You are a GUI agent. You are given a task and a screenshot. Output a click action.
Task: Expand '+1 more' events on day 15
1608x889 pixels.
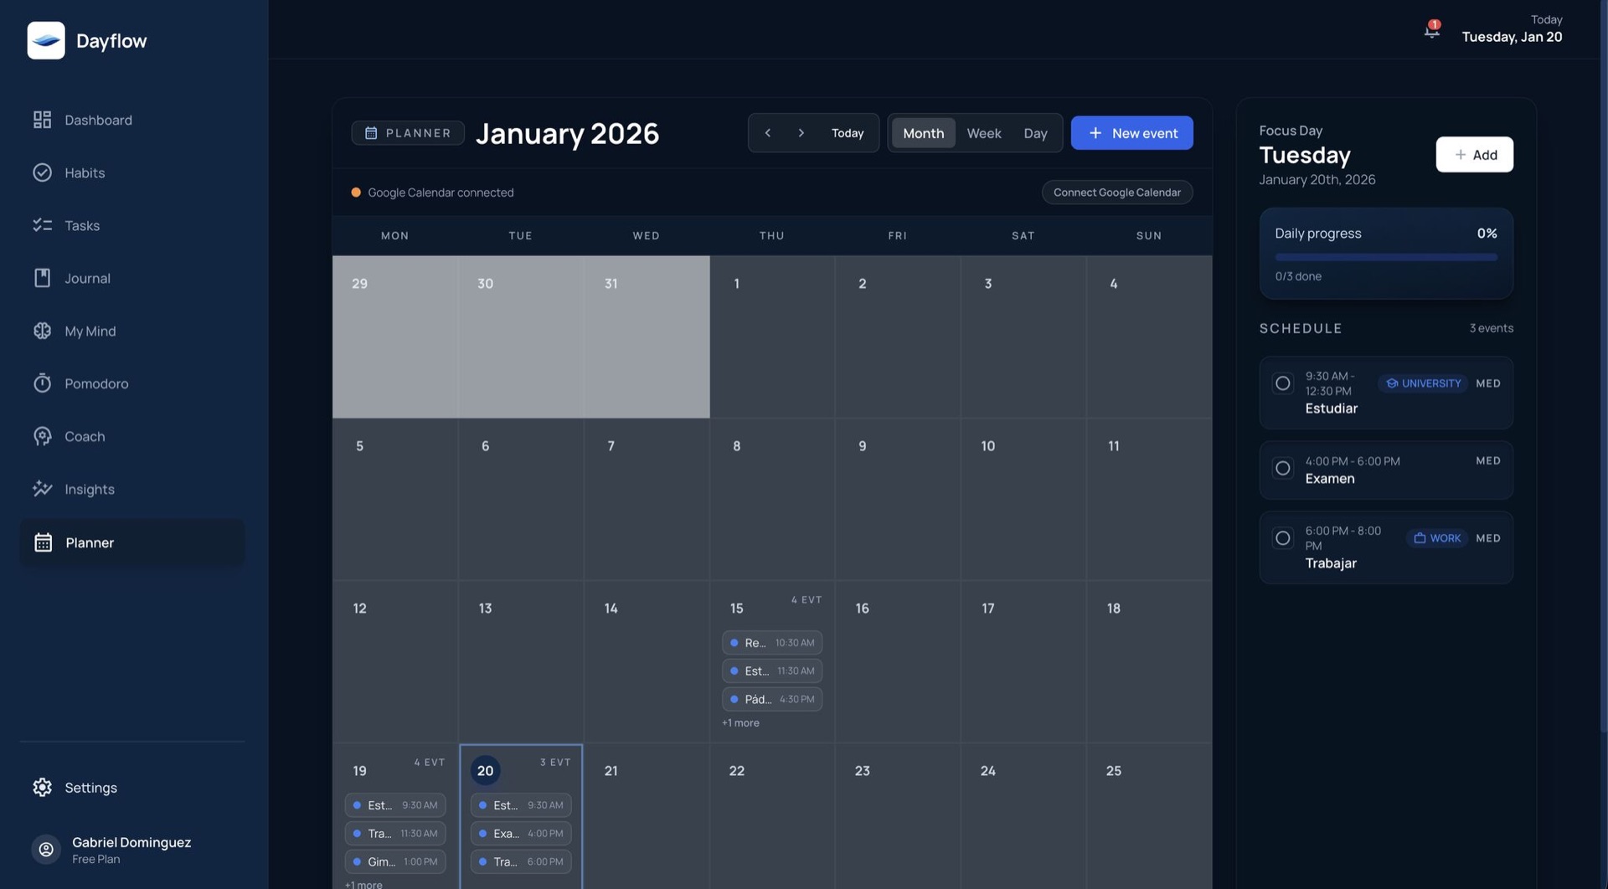click(x=740, y=723)
